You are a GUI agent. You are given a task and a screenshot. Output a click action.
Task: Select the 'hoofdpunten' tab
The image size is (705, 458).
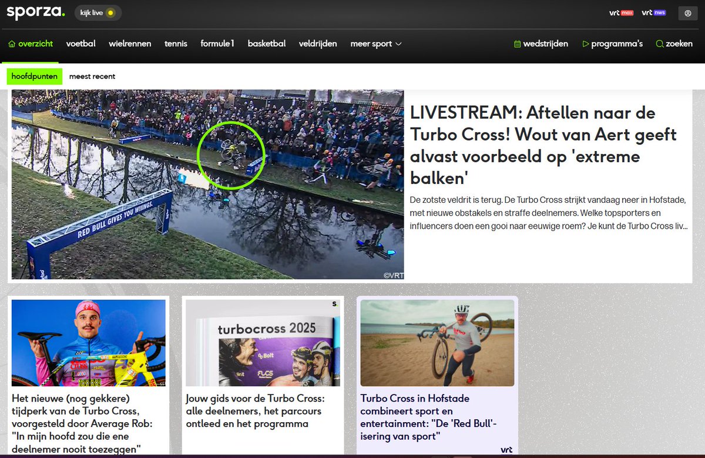coord(34,76)
